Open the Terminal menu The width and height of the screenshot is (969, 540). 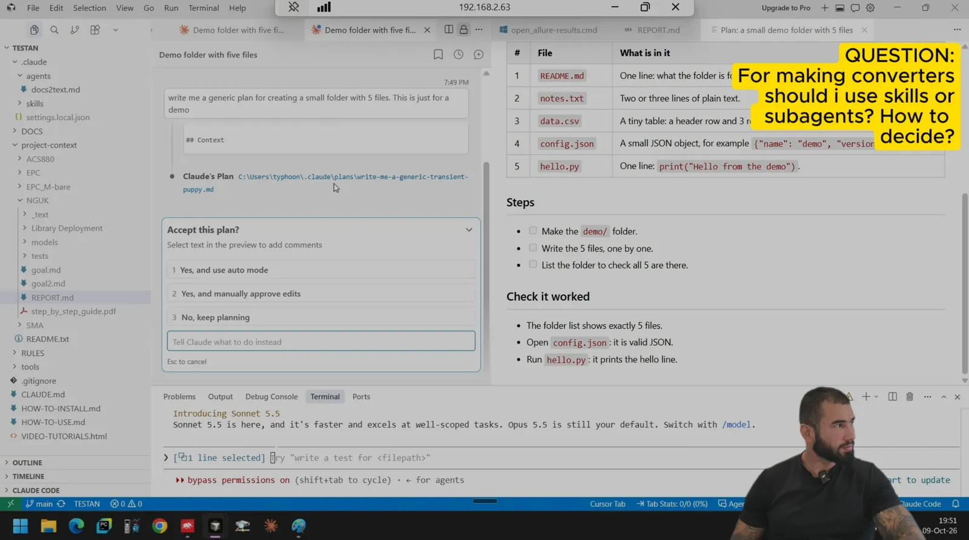[203, 8]
